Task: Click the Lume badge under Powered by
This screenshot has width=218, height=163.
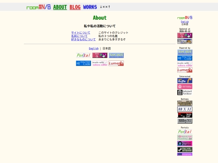Action: (x=185, y=70)
